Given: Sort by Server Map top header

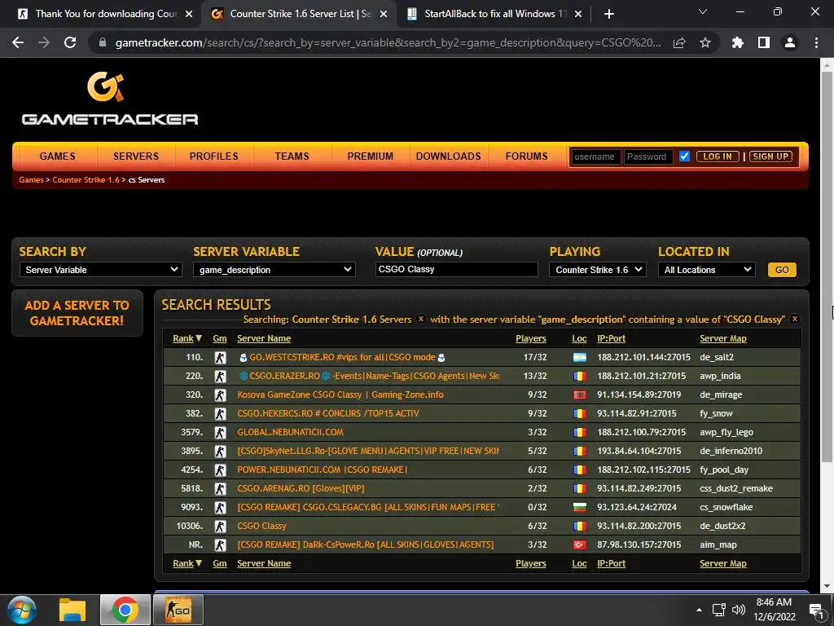Looking at the screenshot, I should [x=723, y=338].
